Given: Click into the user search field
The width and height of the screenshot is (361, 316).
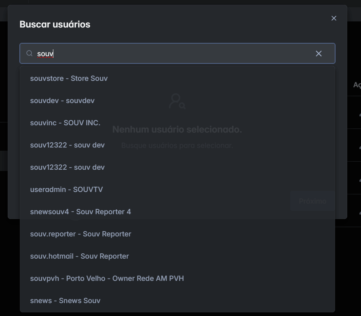Looking at the screenshot, I should click(x=174, y=54).
